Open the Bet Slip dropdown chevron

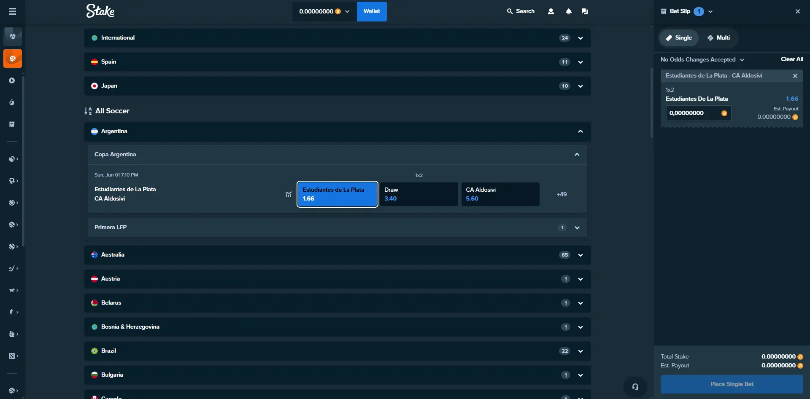coord(710,11)
